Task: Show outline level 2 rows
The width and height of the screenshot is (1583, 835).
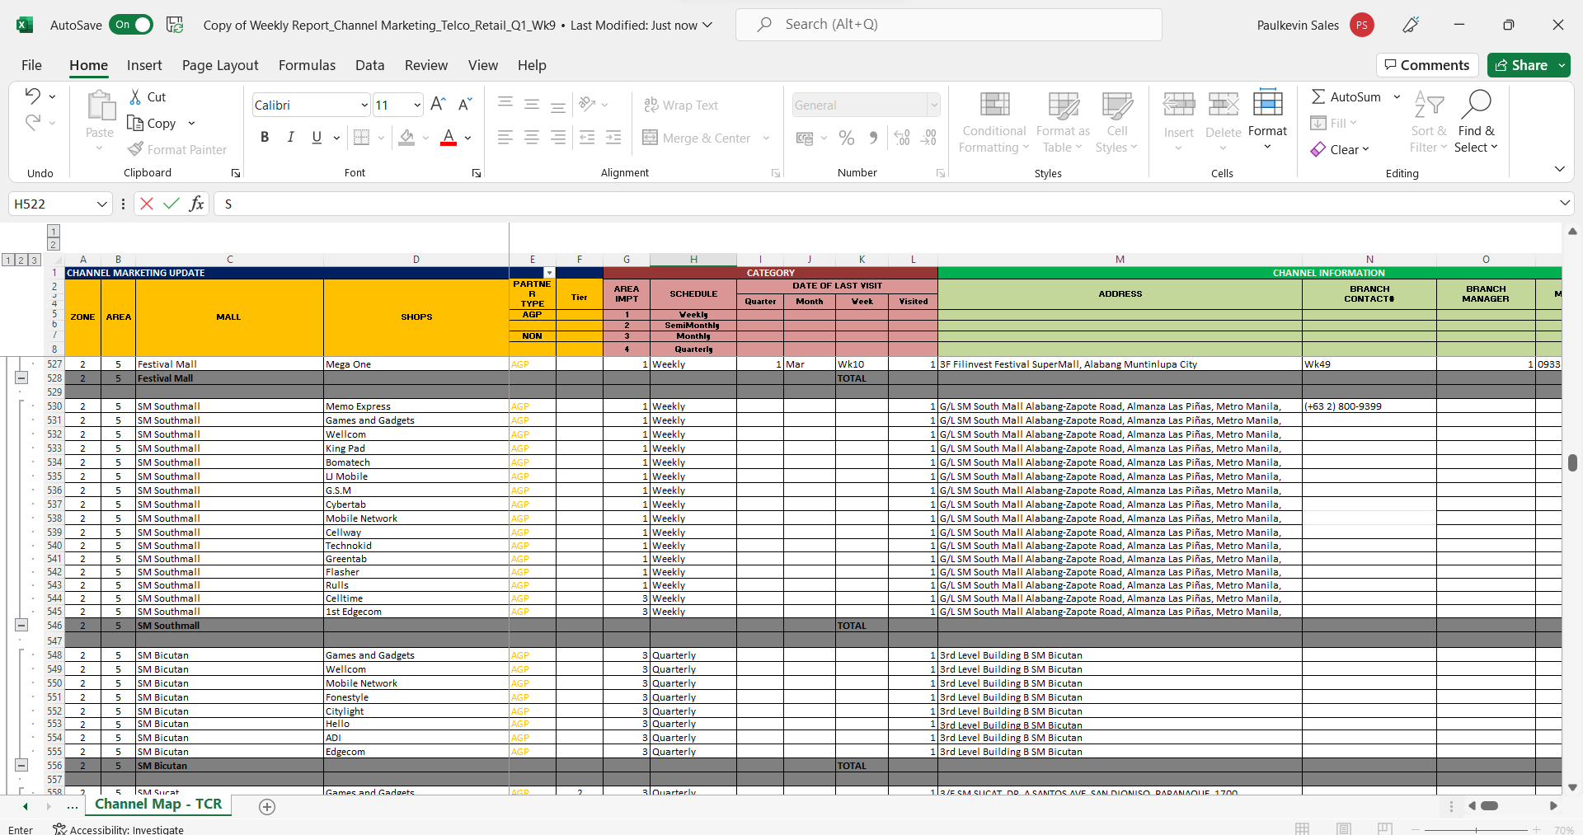Action: (x=21, y=260)
